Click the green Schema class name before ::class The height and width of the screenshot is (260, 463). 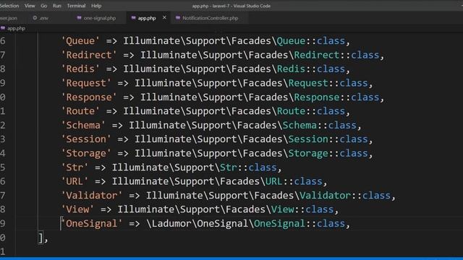click(x=300, y=125)
